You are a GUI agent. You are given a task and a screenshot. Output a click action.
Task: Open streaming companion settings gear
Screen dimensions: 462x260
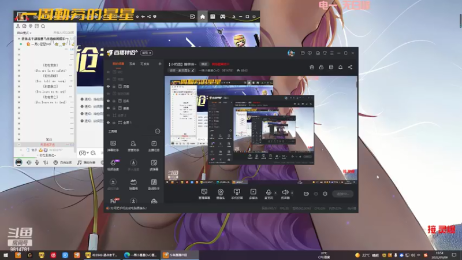tap(325, 194)
